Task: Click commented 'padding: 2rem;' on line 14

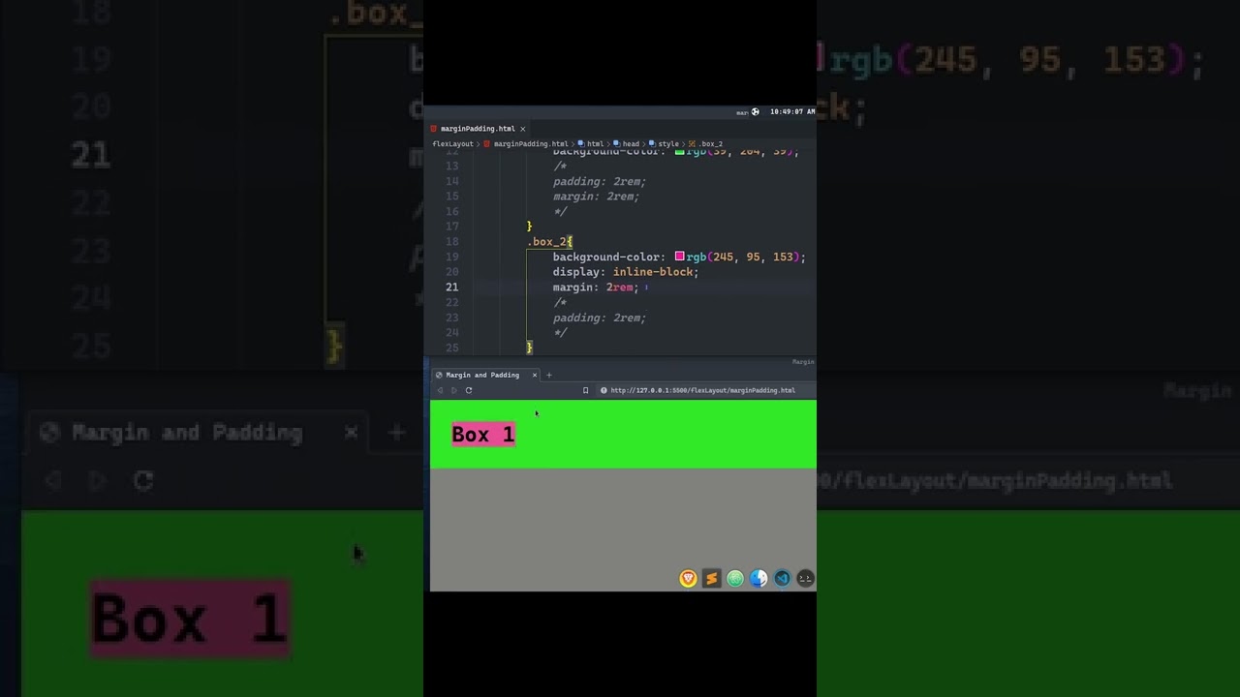Action: click(x=600, y=181)
